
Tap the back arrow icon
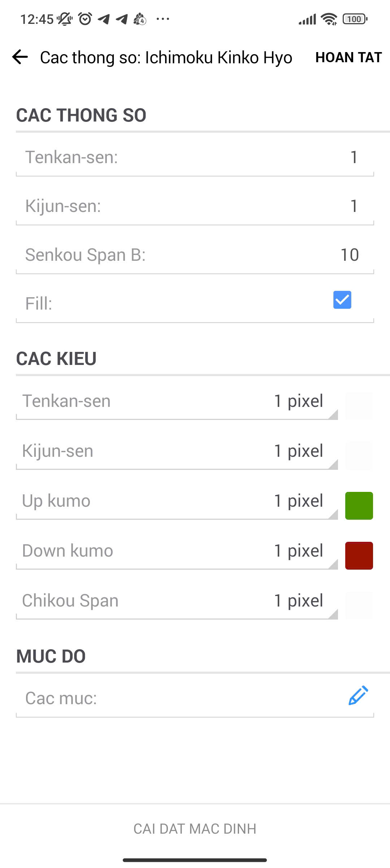pyautogui.click(x=20, y=57)
